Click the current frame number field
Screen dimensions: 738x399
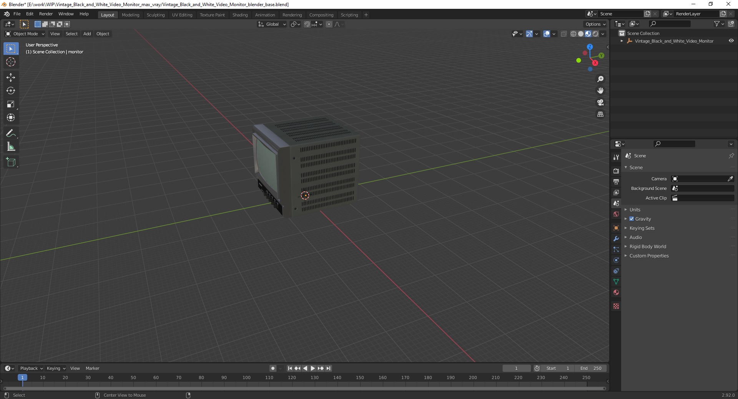click(x=516, y=368)
